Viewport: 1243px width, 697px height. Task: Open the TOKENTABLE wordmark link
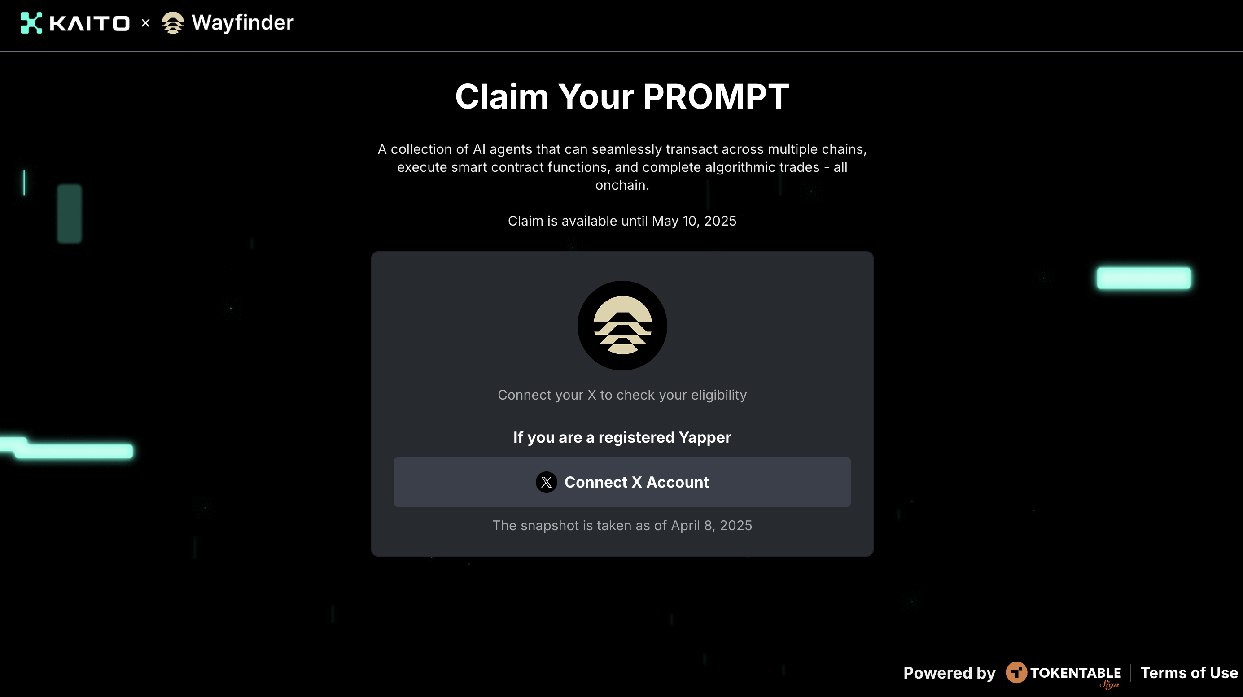[x=1076, y=672]
